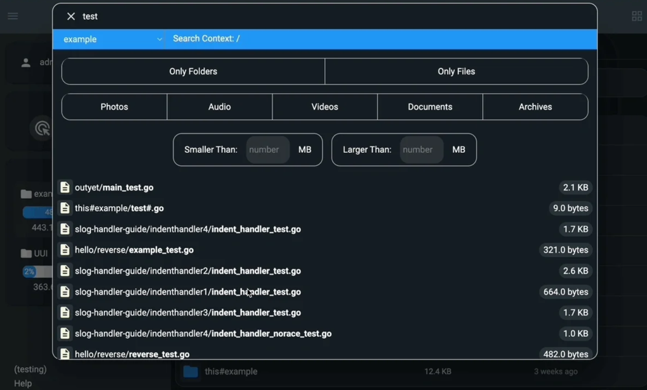
Task: Click file icon beside outyet/main_test.go
Action: pyautogui.click(x=65, y=187)
